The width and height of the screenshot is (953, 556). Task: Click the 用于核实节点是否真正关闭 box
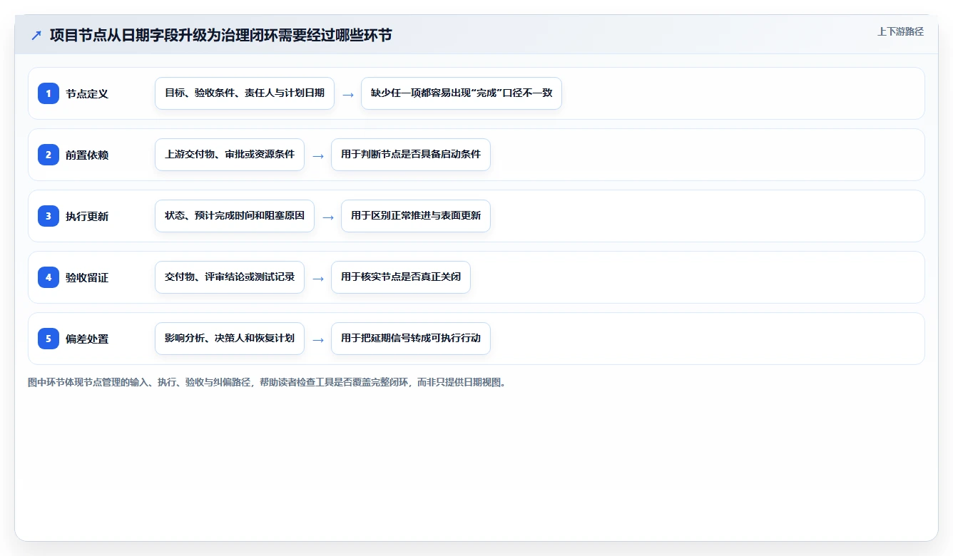point(401,277)
